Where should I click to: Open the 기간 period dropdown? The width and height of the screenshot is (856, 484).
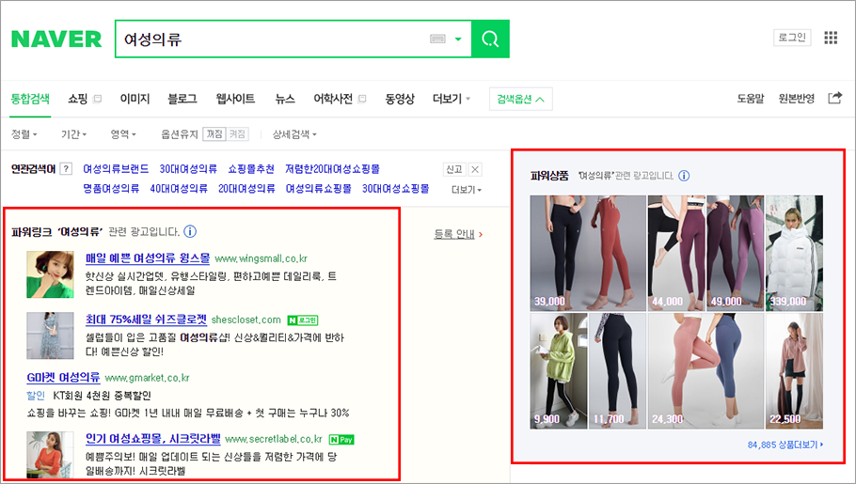point(73,134)
